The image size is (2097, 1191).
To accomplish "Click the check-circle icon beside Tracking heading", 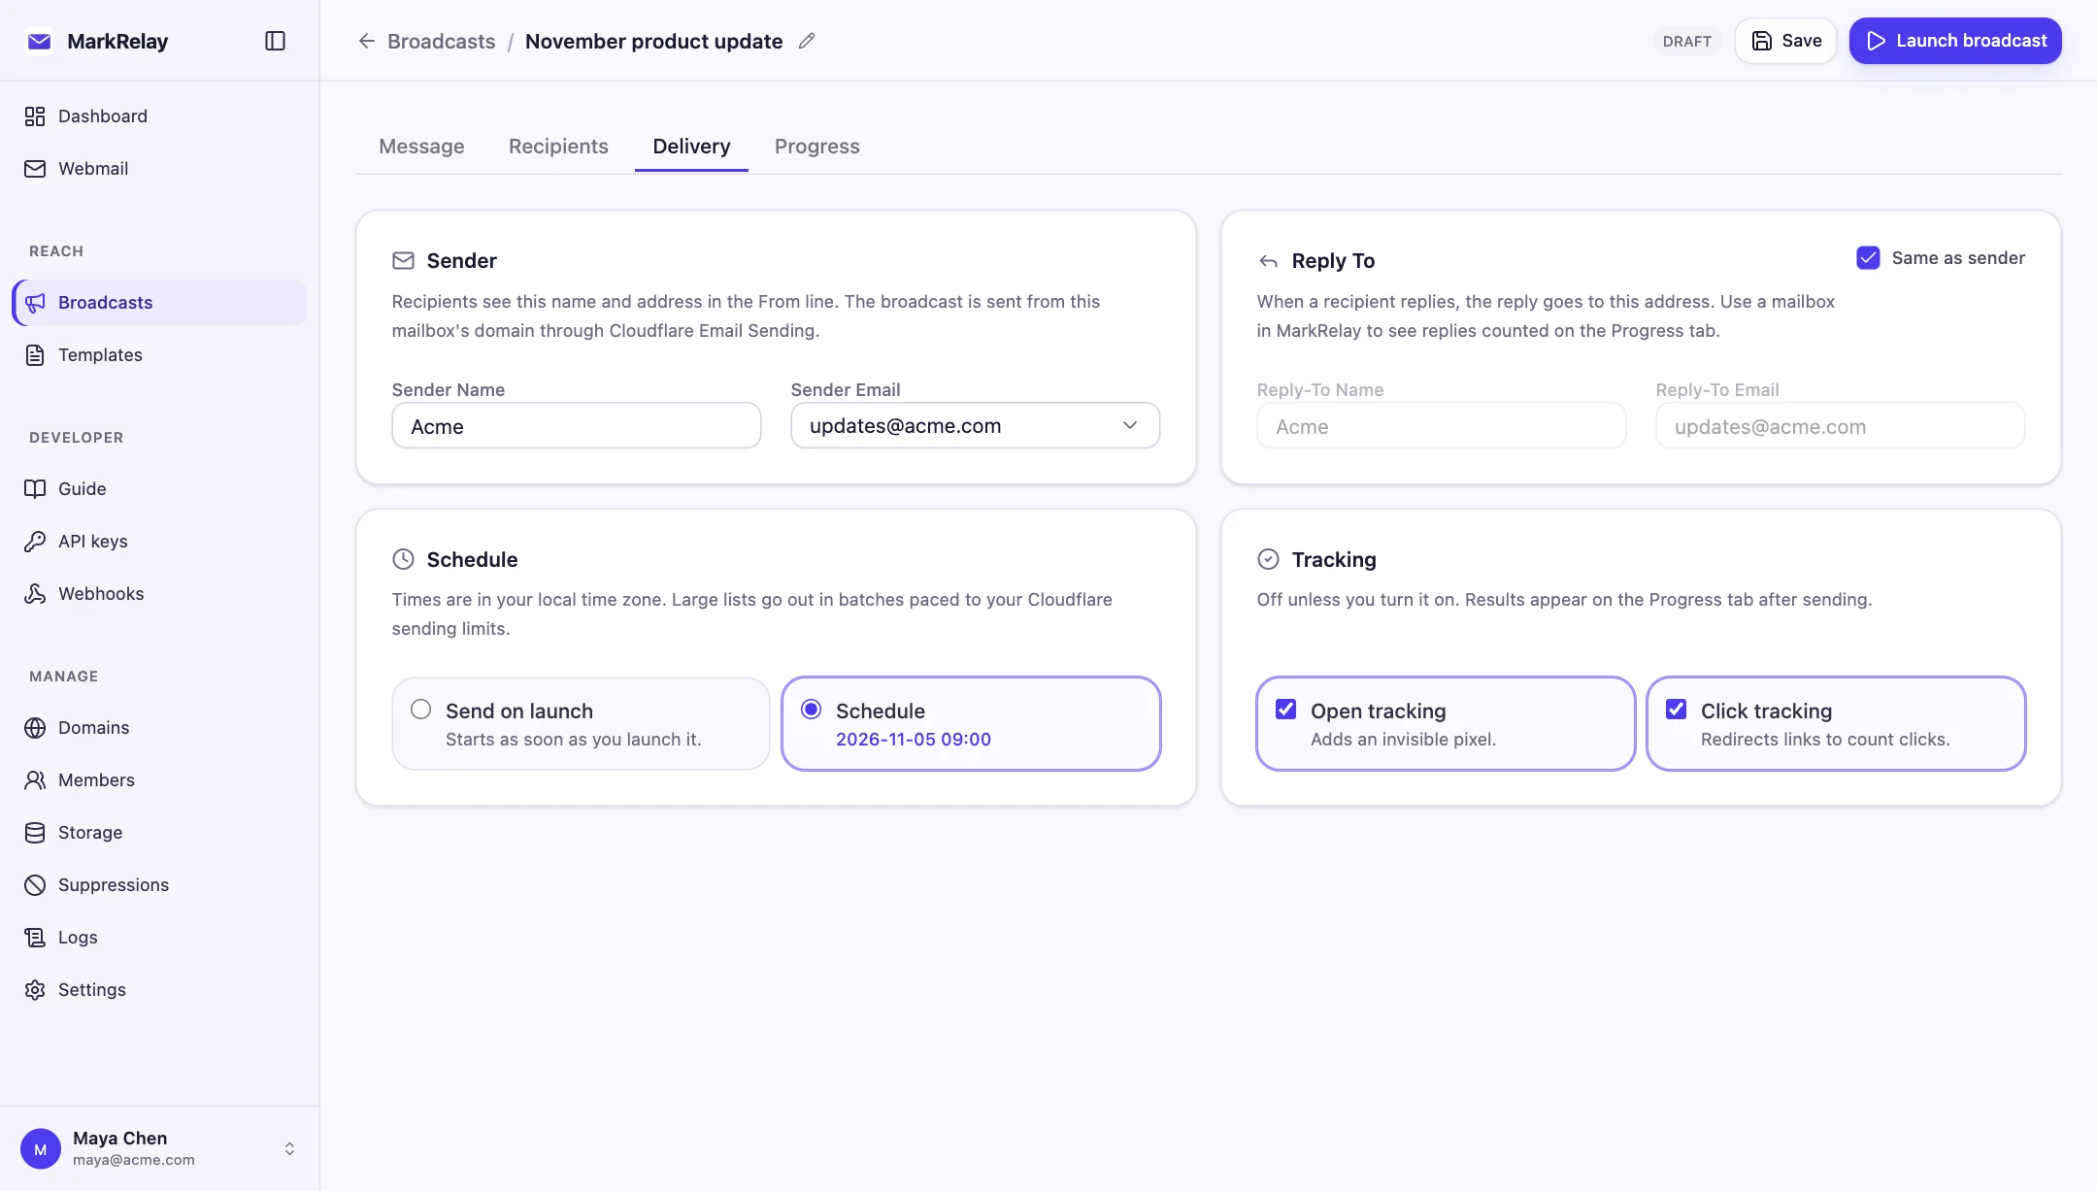I will click(1268, 559).
